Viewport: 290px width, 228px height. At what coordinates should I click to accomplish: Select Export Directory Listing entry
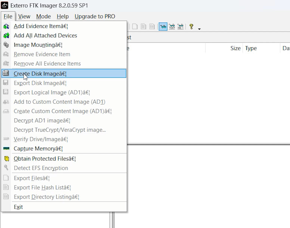pyautogui.click(x=64, y=197)
